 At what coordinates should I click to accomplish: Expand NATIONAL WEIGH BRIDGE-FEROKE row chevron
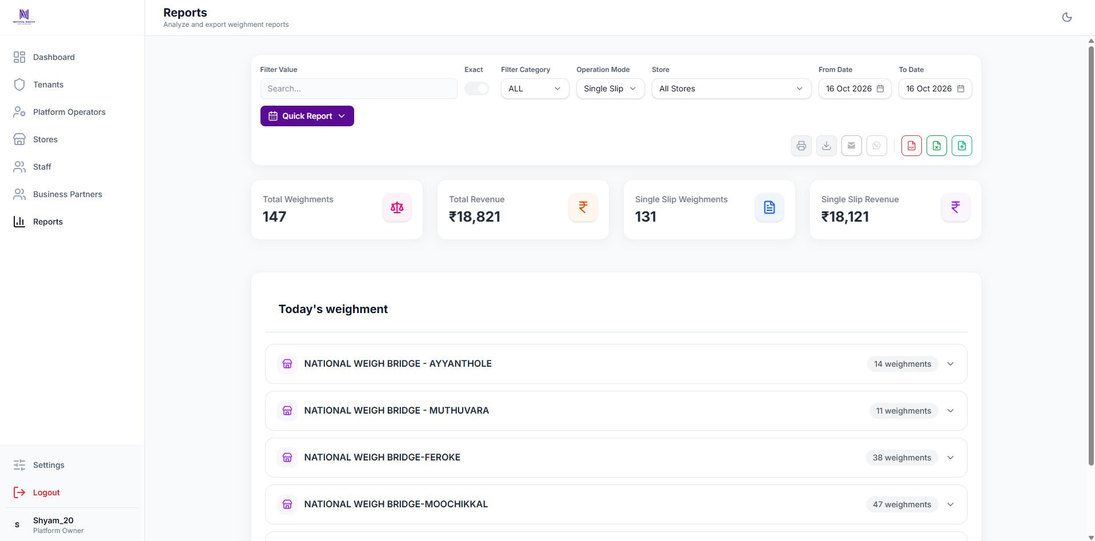tap(950, 458)
